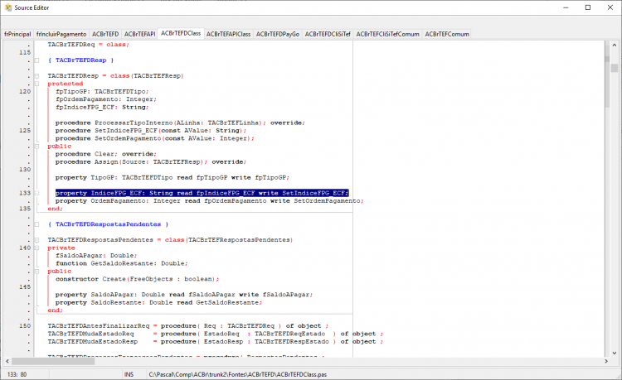The width and height of the screenshot is (622, 380).
Task: Click the 'fSaldoAPagar: Double;' field line
Action: pos(96,256)
